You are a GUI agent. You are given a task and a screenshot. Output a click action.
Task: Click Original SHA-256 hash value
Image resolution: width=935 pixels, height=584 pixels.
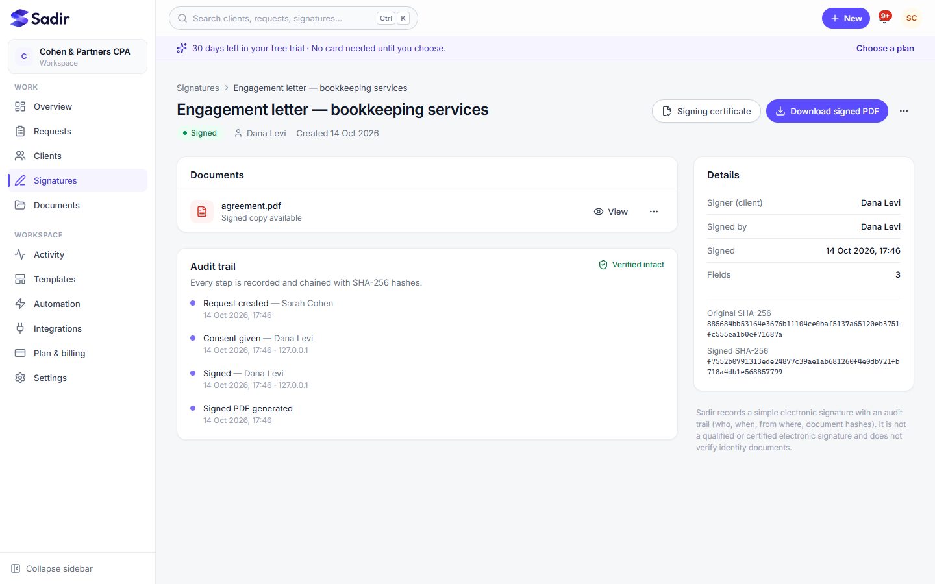(803, 329)
